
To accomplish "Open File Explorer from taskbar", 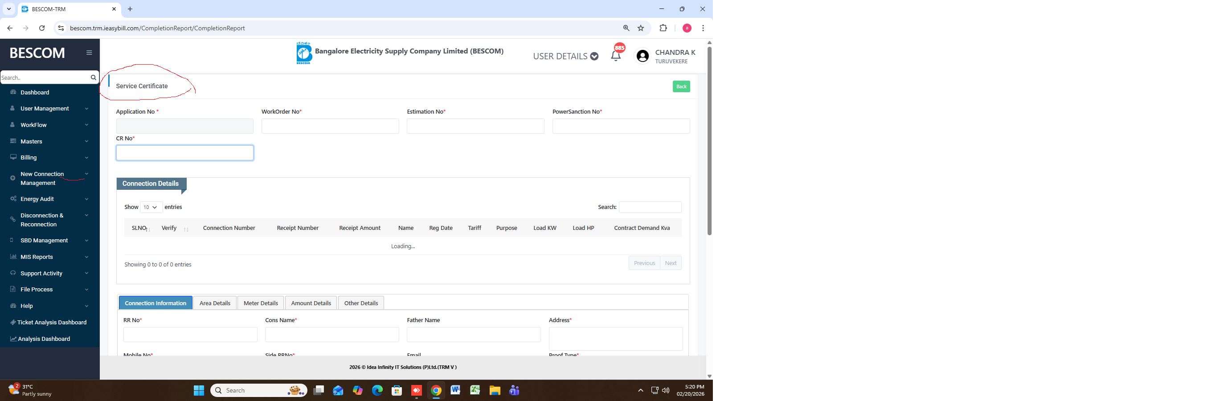I will click(x=495, y=390).
